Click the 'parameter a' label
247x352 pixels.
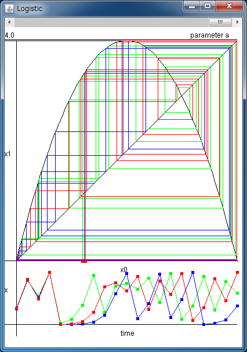coord(209,35)
